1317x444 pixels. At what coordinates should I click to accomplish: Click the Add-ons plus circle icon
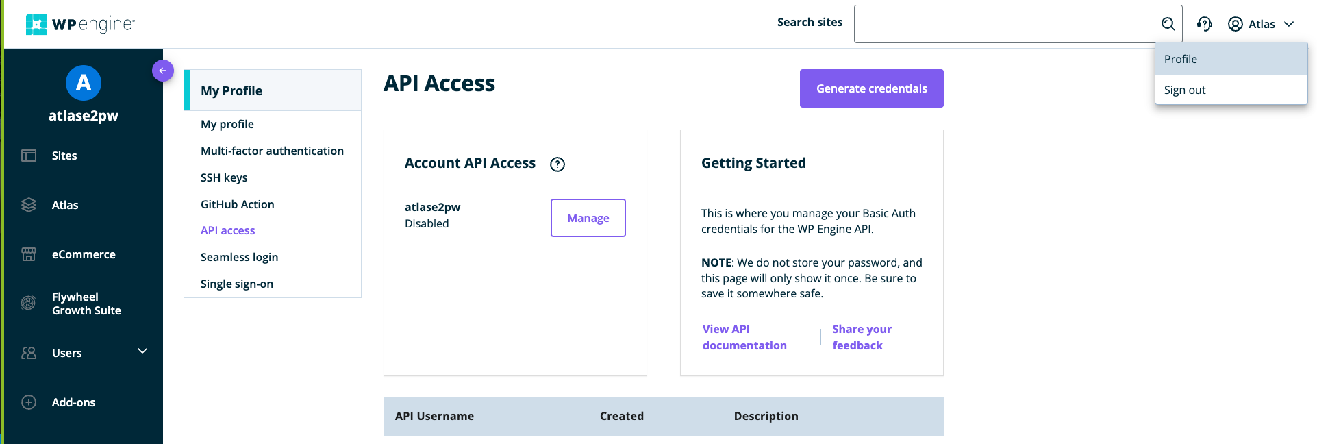[29, 402]
